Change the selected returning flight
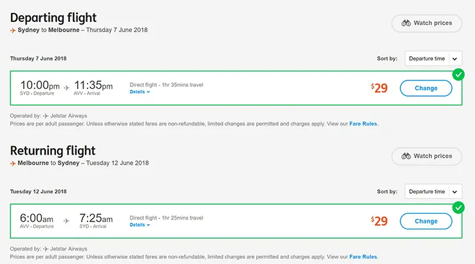This screenshot has height=264, width=475. click(x=425, y=222)
